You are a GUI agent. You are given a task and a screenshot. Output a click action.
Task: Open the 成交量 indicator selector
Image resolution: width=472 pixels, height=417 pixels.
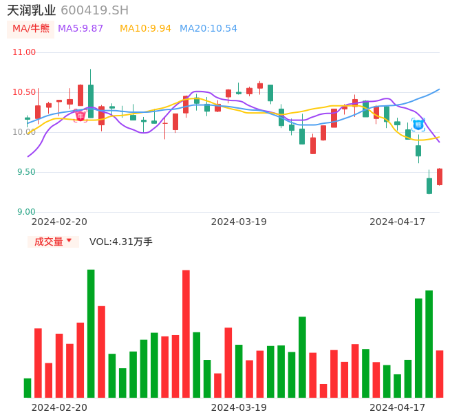[53, 242]
